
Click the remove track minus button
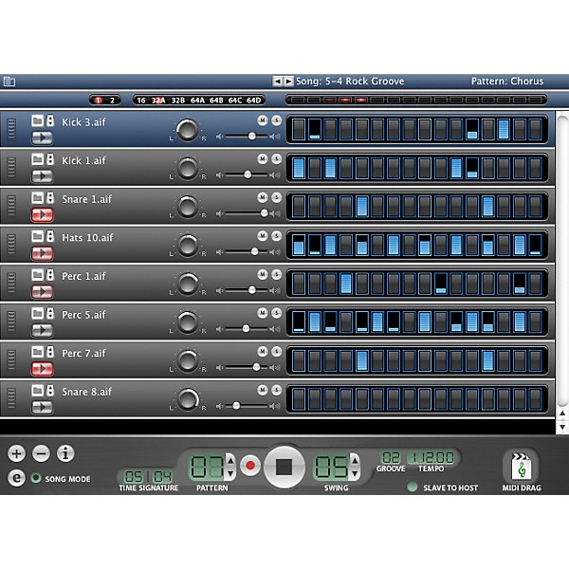coord(41,453)
